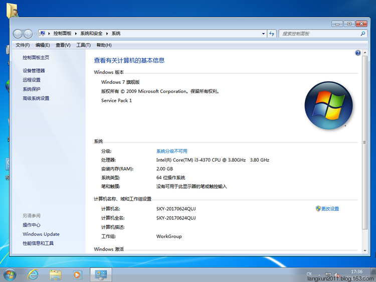Viewport: 376px width, 282px height.
Task: Open the 文件(F) menu
Action: click(23, 45)
